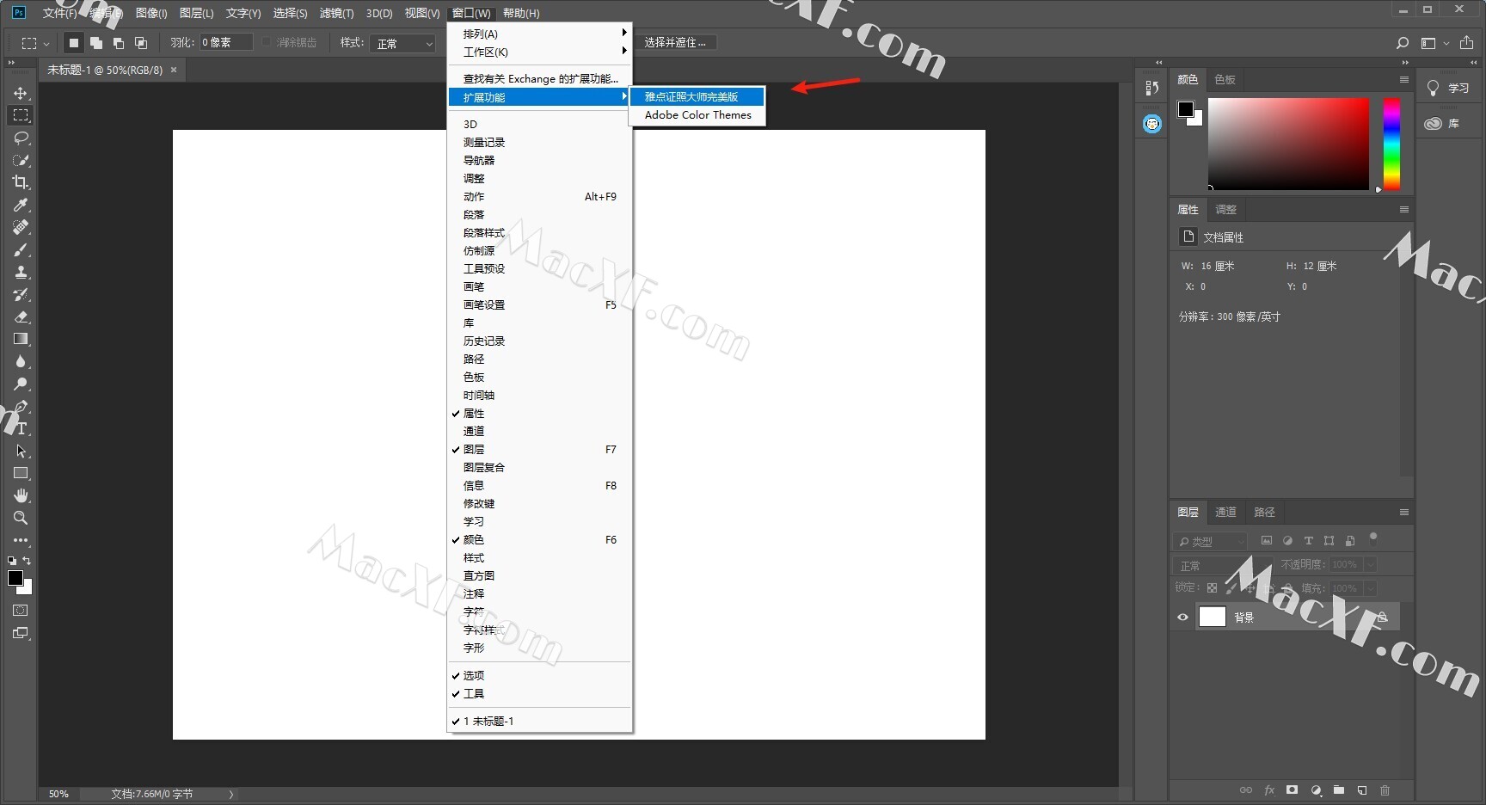The image size is (1486, 805).
Task: Open the 帮助(H) menu
Action: click(521, 13)
